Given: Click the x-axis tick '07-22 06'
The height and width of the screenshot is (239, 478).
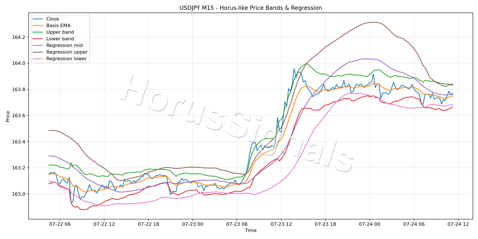Looking at the screenshot, I should tap(60, 224).
